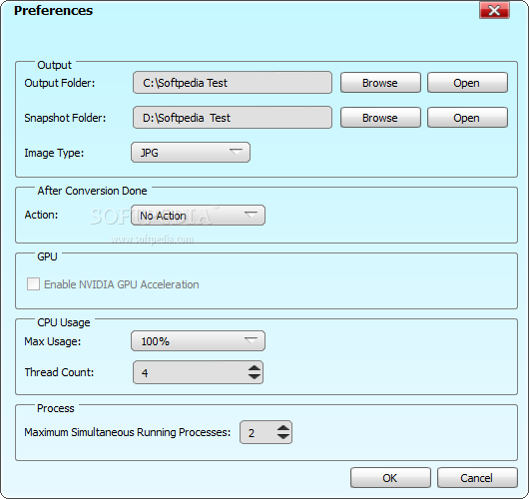Click the 'Snapshot Folder:' label

[65, 118]
